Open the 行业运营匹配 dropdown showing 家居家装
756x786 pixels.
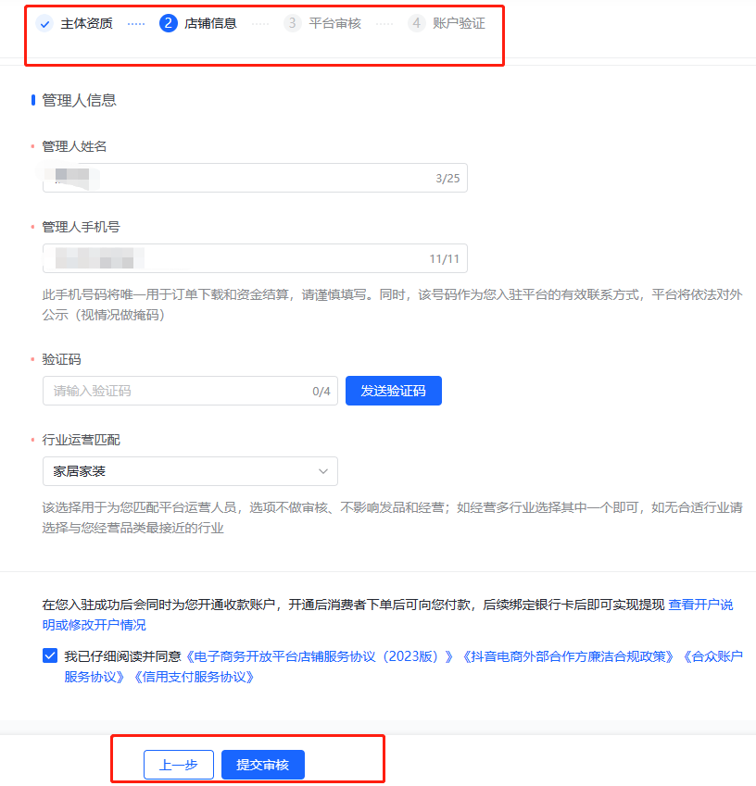coord(190,471)
